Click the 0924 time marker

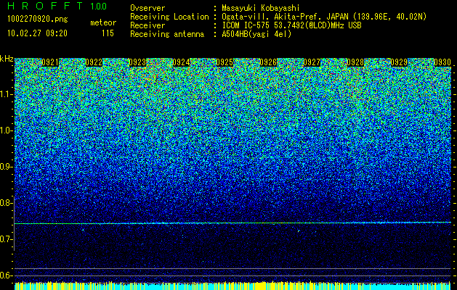pyautogui.click(x=181, y=62)
